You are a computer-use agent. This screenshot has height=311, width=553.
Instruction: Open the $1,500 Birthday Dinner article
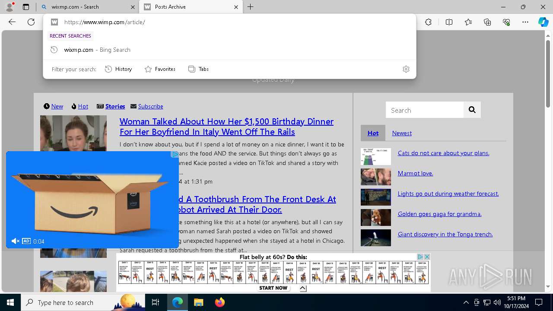click(226, 127)
